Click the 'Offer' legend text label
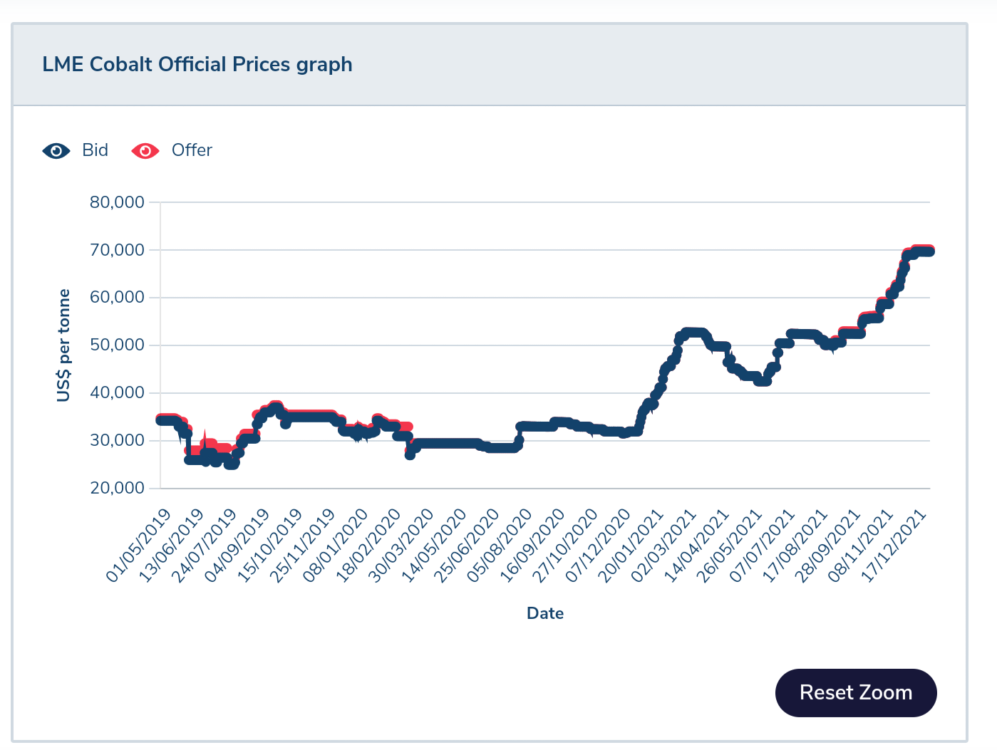The image size is (997, 750). click(x=192, y=150)
